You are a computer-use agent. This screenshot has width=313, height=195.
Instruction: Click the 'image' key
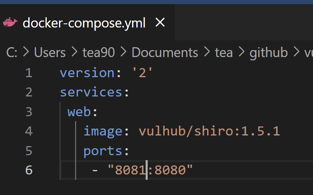coord(103,132)
